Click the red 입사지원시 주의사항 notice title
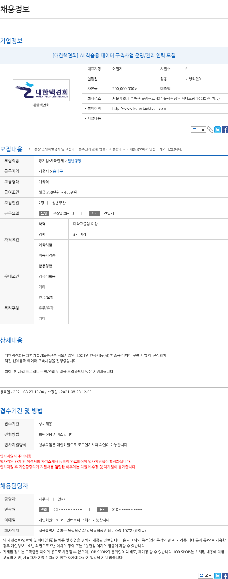The image size is (228, 579). click(x=16, y=456)
